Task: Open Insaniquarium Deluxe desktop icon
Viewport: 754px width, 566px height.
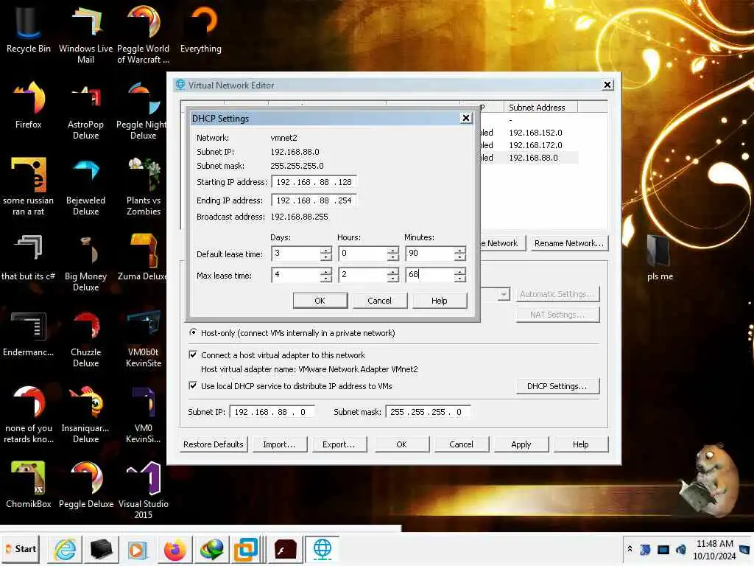Action: point(85,414)
